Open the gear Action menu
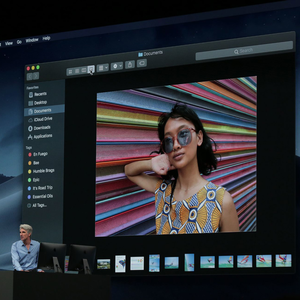 [116, 66]
